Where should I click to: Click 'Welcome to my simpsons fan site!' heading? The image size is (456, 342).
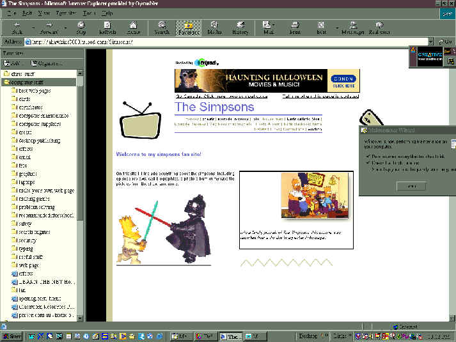click(159, 154)
